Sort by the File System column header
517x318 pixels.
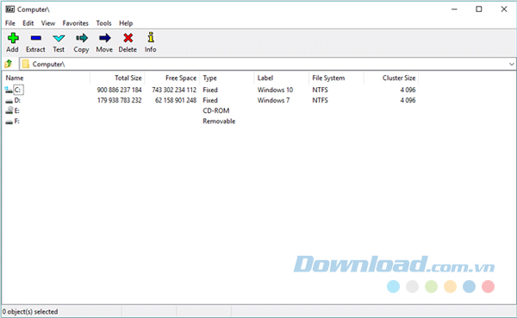click(x=336, y=78)
